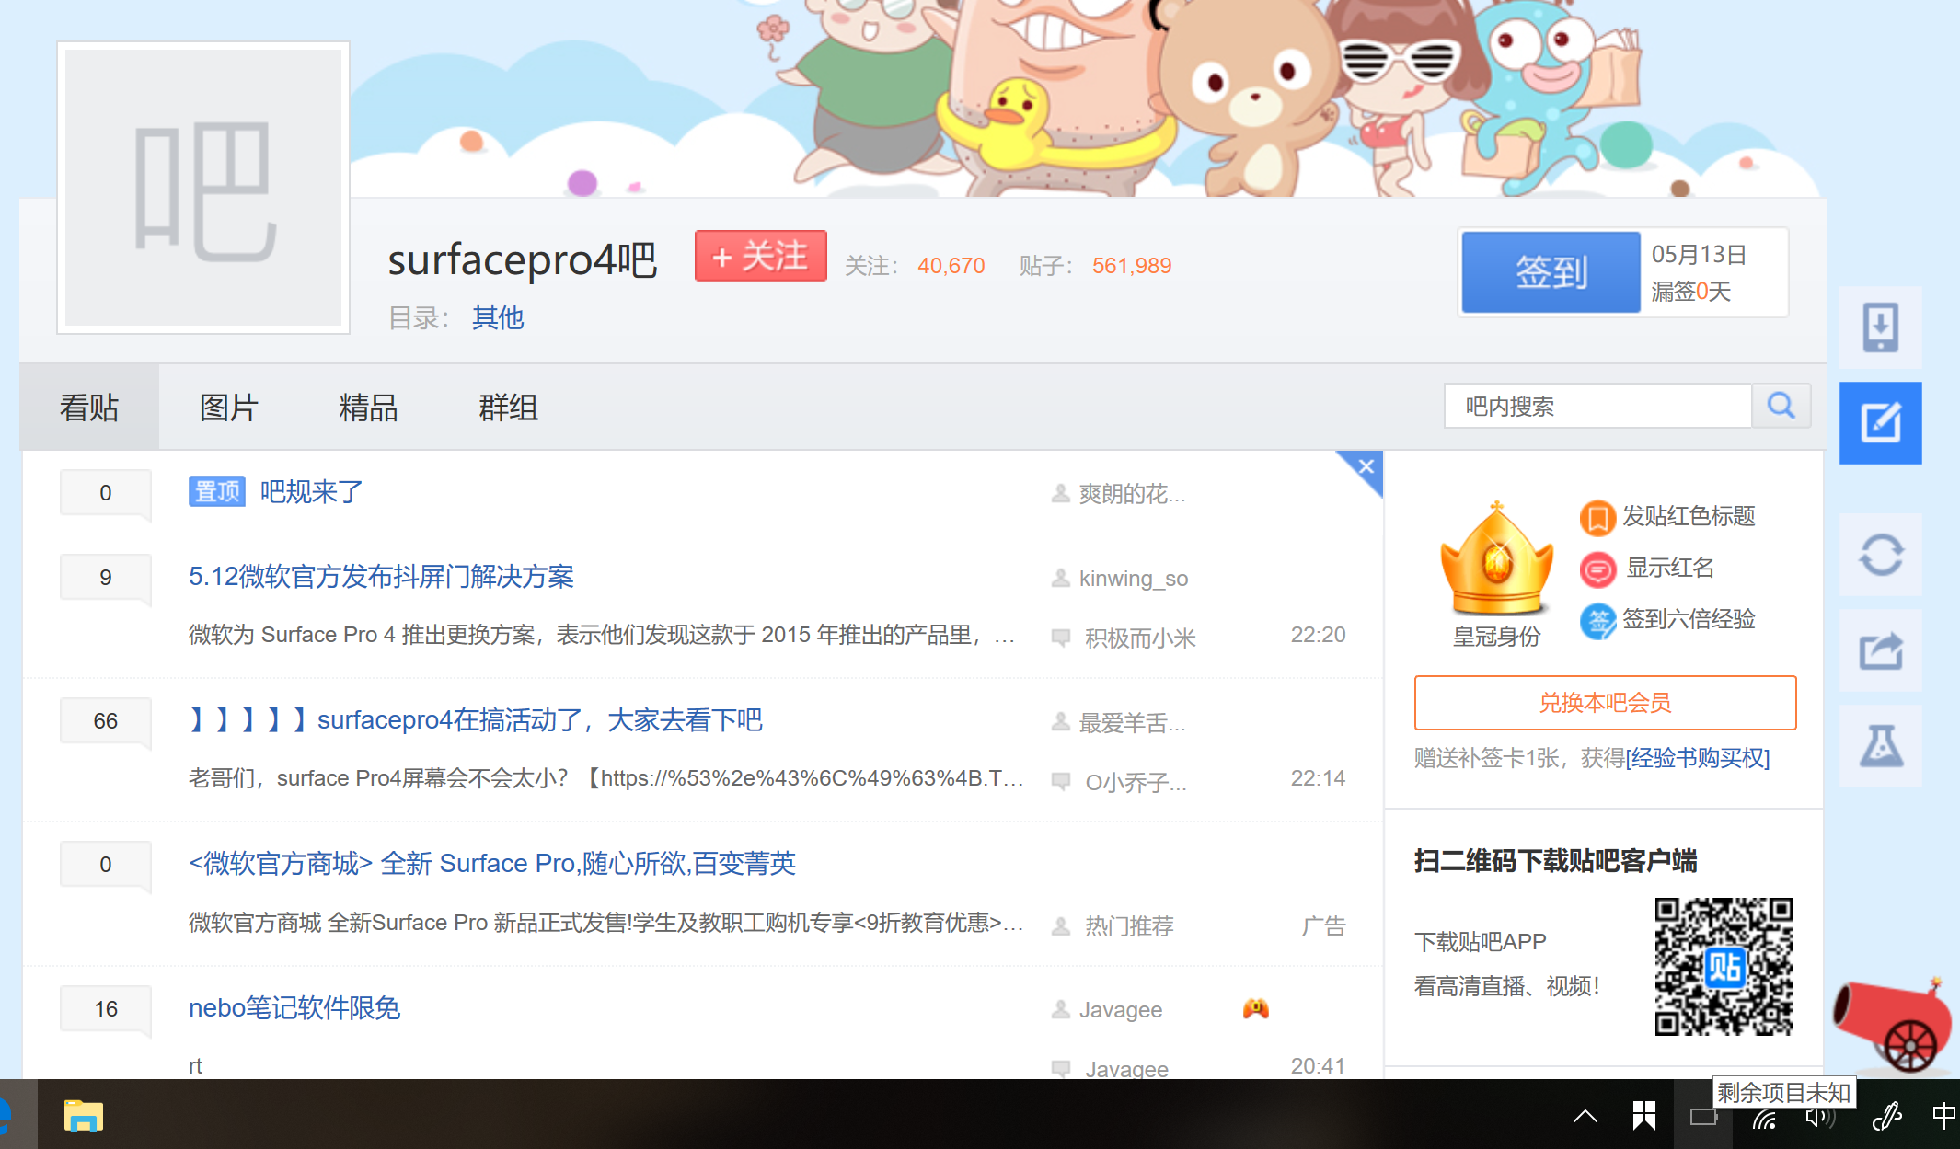The image size is (1960, 1149).
Task: Open the Windows Ink pen tray icon
Action: (1887, 1116)
